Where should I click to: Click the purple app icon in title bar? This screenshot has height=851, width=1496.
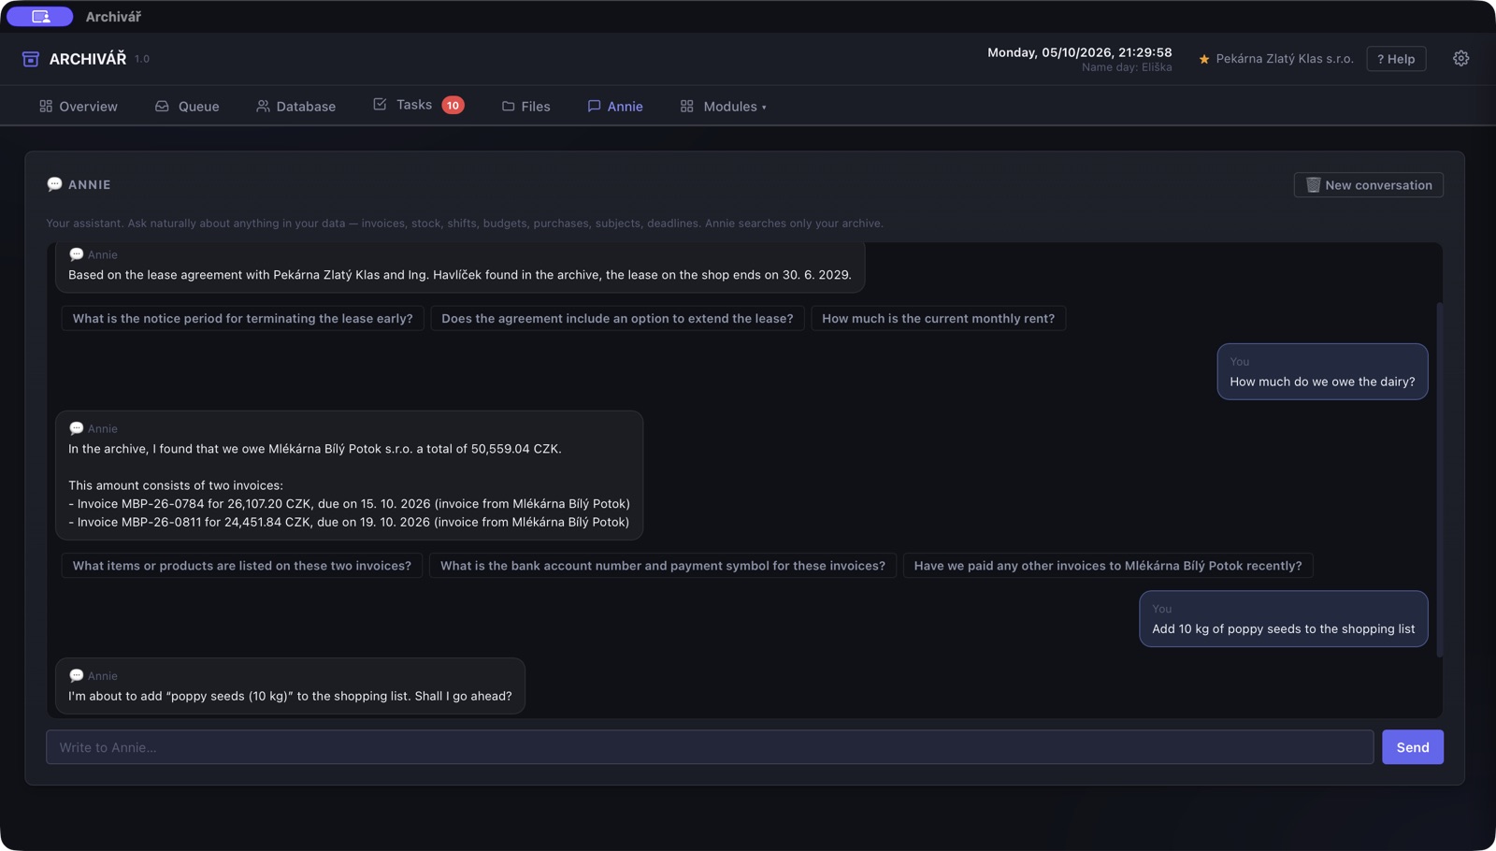[40, 16]
